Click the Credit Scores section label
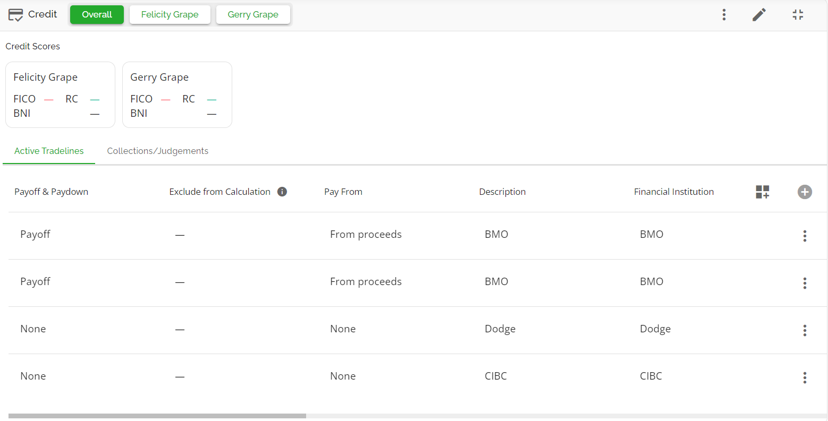828x421 pixels. point(32,46)
